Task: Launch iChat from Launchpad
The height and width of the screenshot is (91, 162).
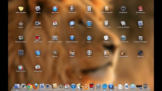Action: pyautogui.click(x=72, y=24)
